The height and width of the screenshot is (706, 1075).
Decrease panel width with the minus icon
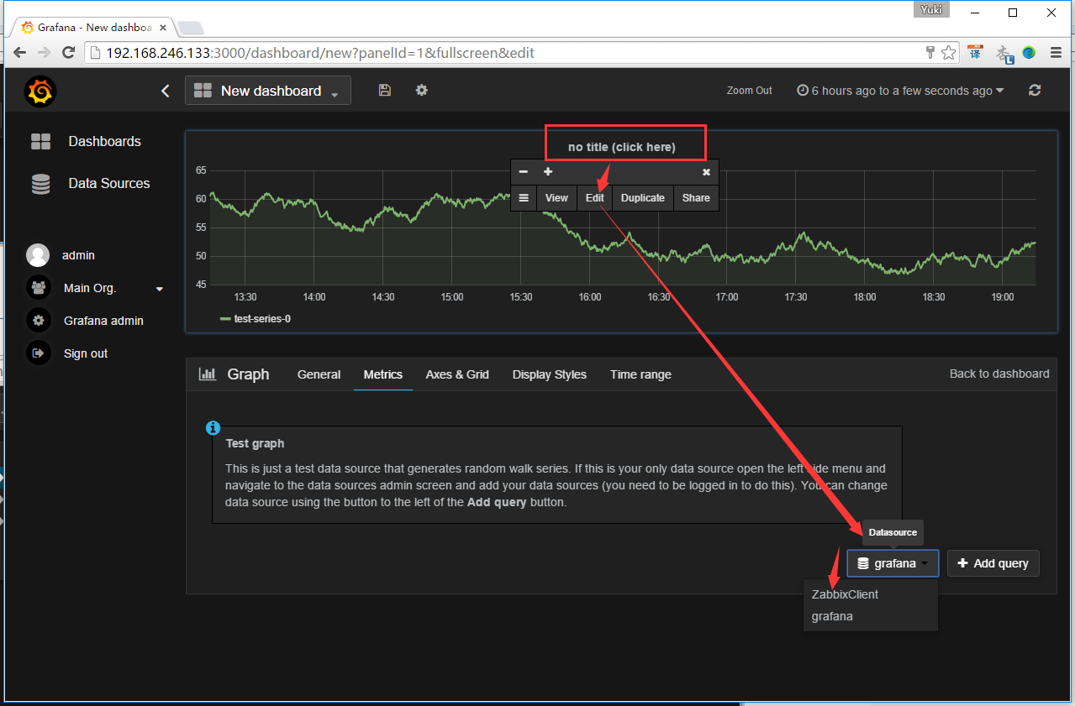pyautogui.click(x=524, y=171)
